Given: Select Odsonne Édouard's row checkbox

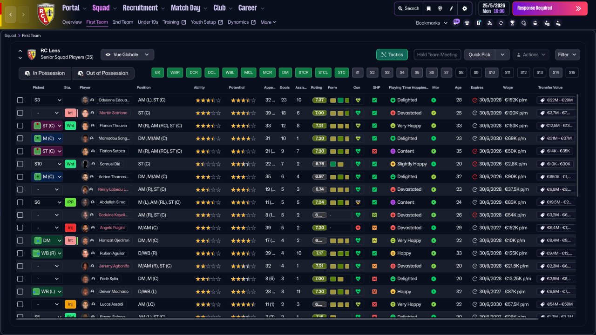Looking at the screenshot, I should (20, 100).
